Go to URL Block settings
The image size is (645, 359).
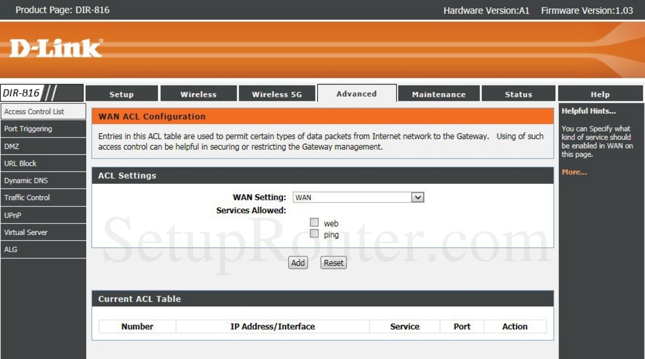pyautogui.click(x=21, y=163)
